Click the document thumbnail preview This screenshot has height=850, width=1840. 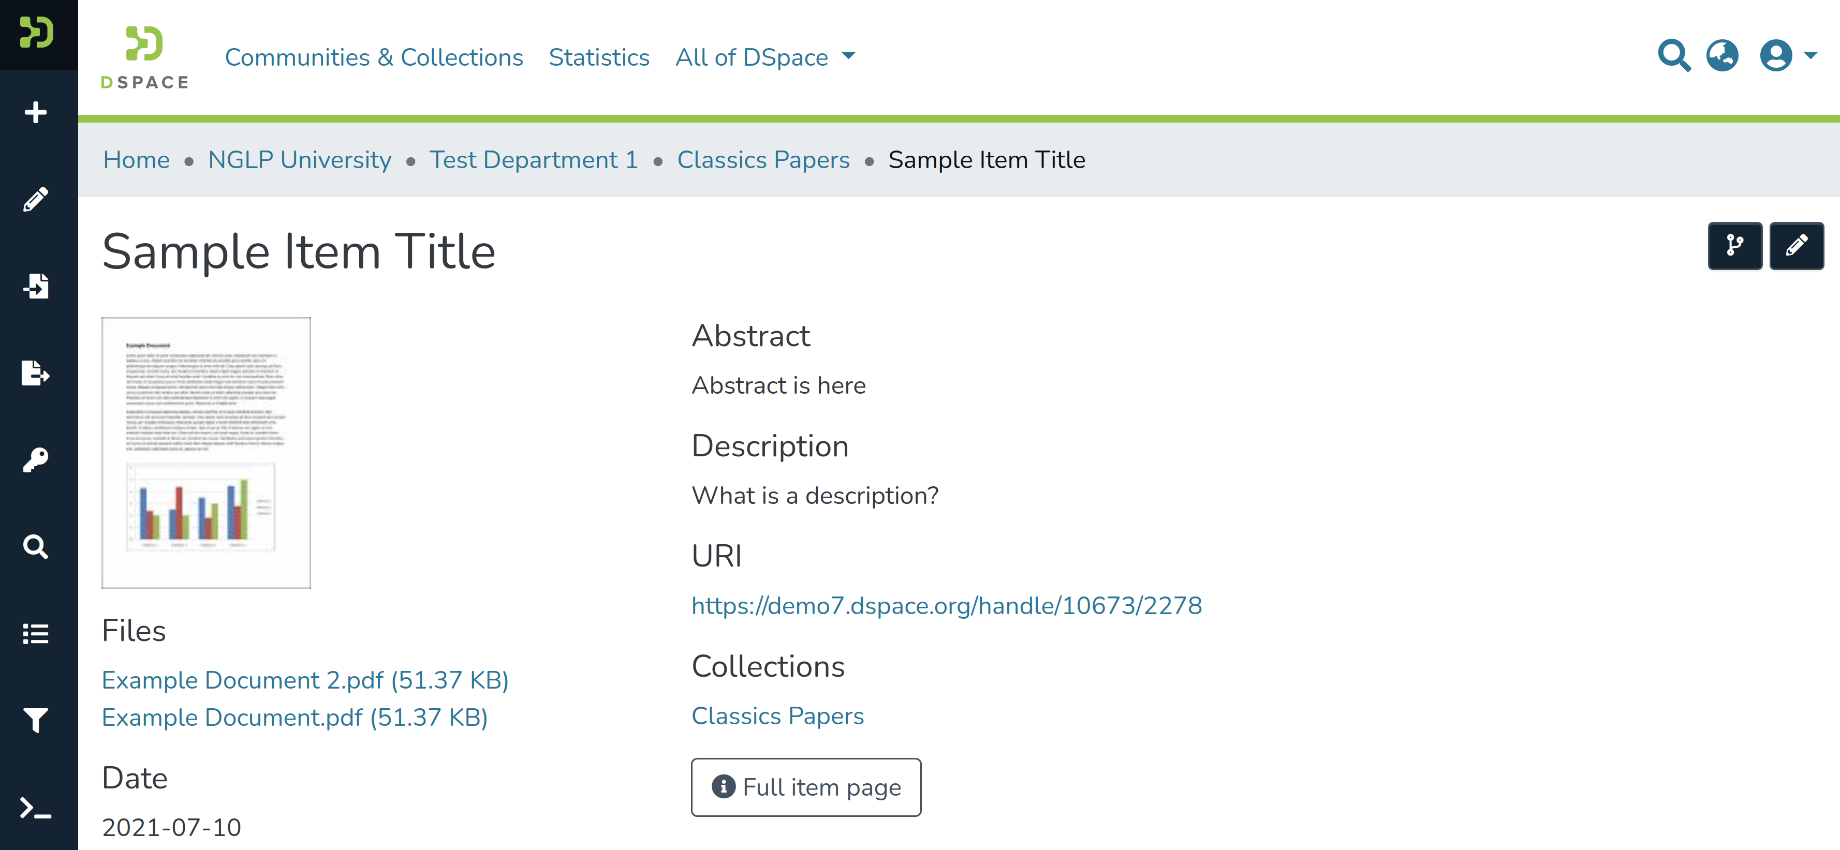click(207, 453)
